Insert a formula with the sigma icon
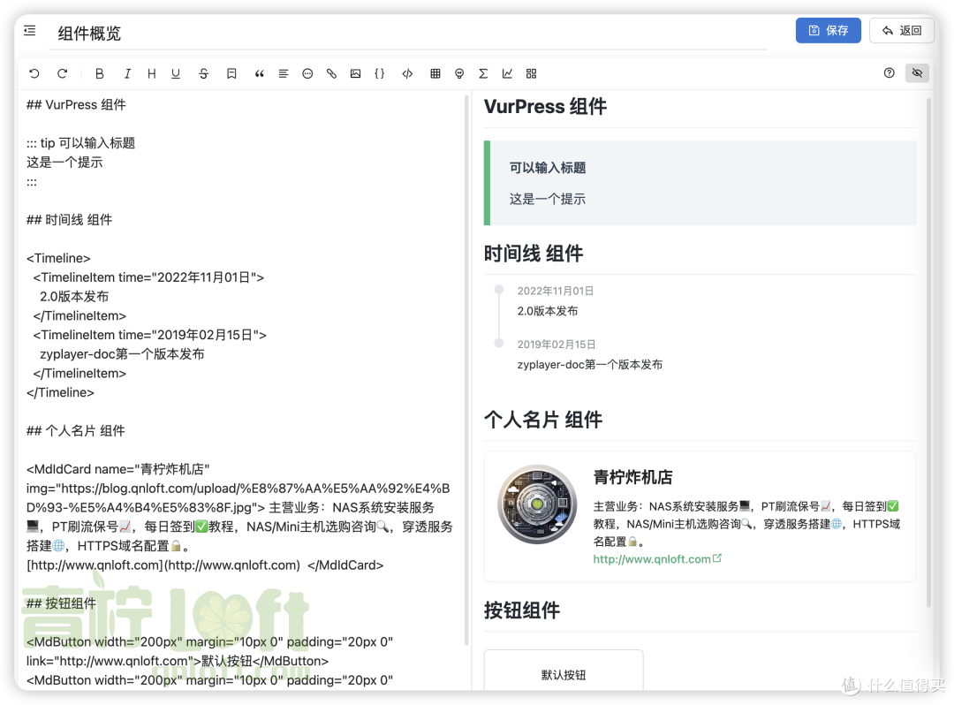The width and height of the screenshot is (954, 705). pos(483,73)
